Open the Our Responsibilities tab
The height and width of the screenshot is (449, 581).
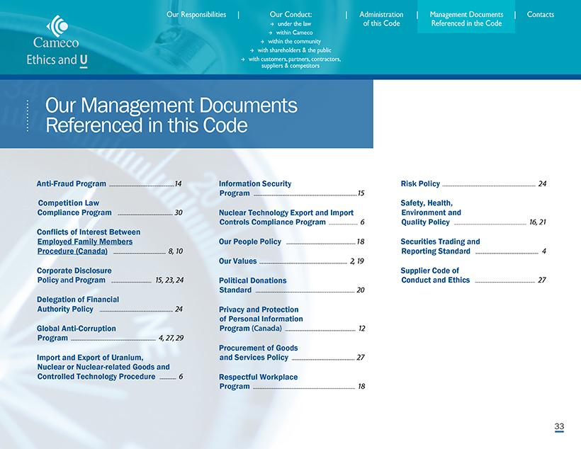tap(196, 14)
